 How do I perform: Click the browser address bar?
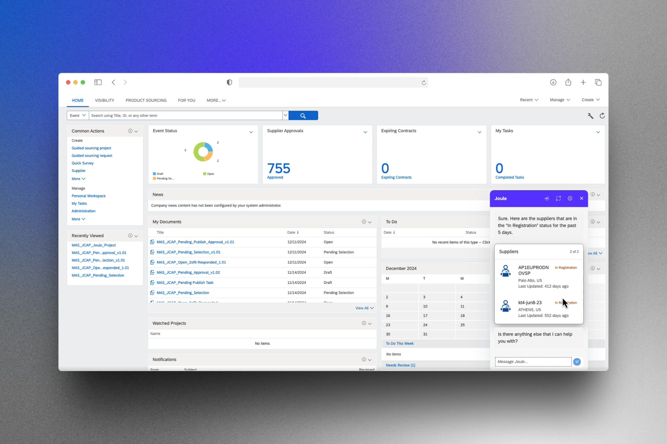point(333,83)
